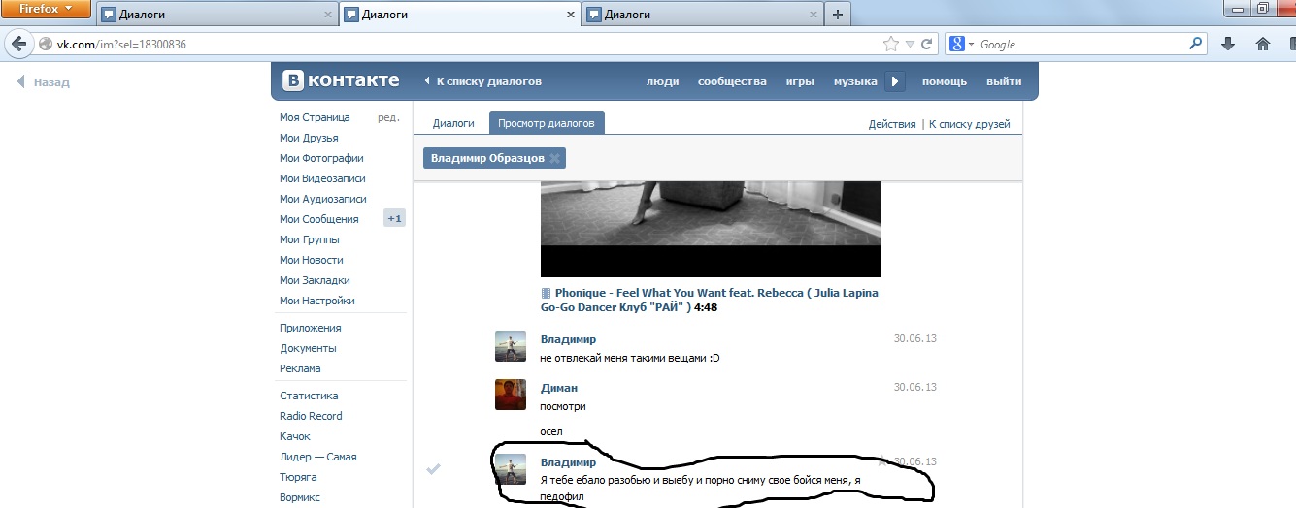The image size is (1296, 508).
Task: Open Phonique - Feel What You Want video link
Action: click(x=710, y=300)
